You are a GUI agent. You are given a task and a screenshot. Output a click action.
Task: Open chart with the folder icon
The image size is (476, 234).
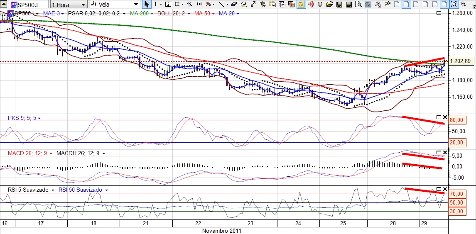click(x=330, y=4)
